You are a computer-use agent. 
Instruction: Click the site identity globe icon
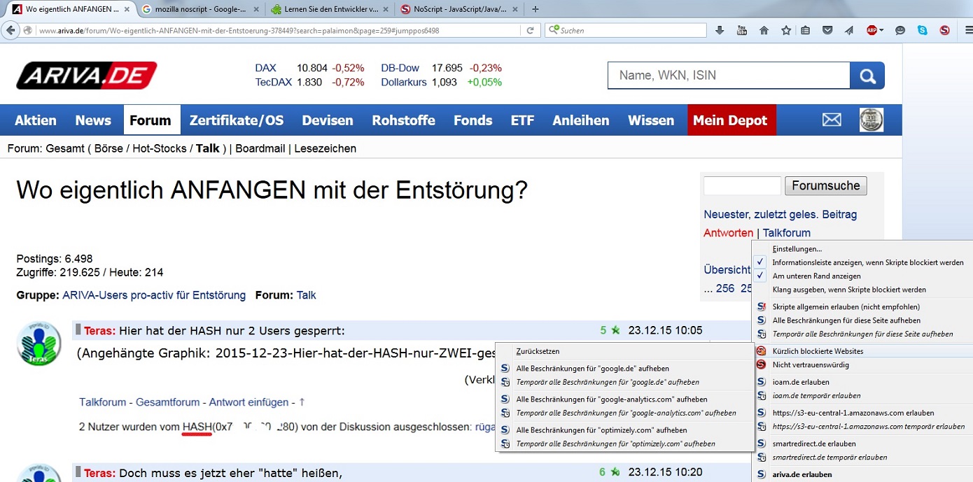[x=28, y=30]
